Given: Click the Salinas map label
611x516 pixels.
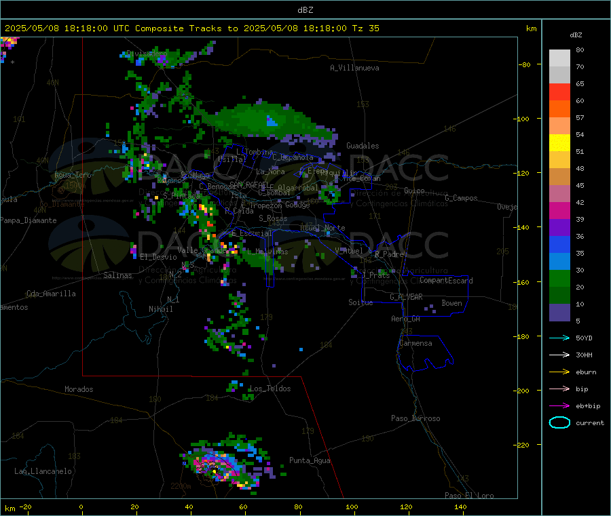Looking at the screenshot, I should pos(117,275).
